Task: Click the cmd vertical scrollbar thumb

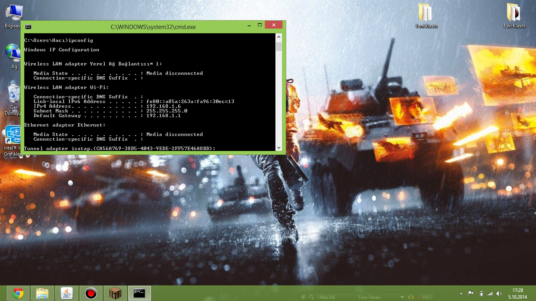Action: (x=279, y=47)
